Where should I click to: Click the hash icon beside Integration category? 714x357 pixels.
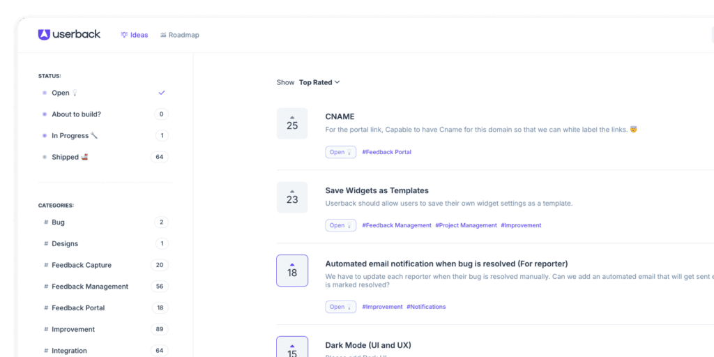coord(46,351)
